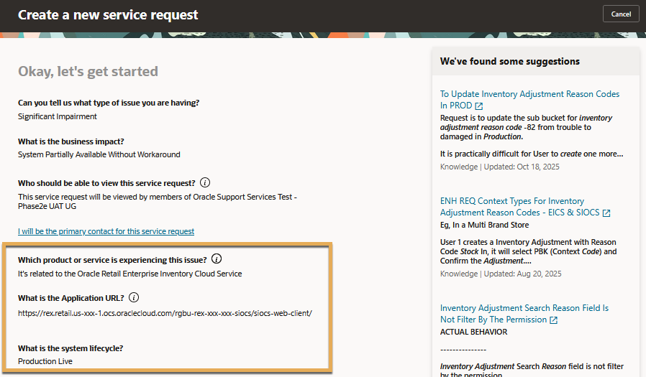Open 'To Update Inventory Adjustment Reason Codes' article

[x=529, y=100]
